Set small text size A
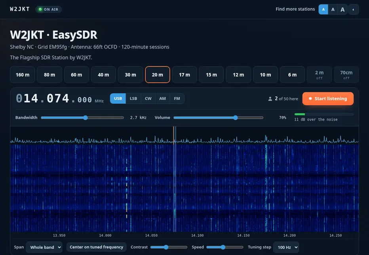369x255 pixels. [x=323, y=9]
